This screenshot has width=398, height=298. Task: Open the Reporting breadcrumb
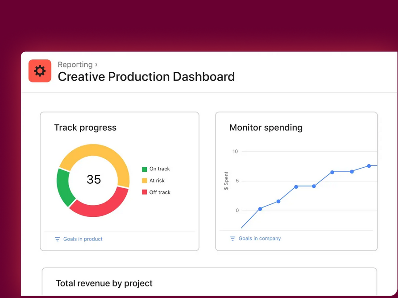tap(75, 64)
